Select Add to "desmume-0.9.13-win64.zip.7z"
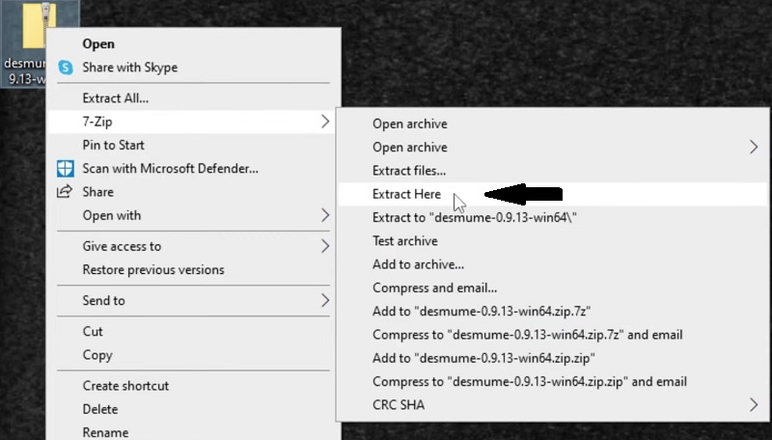The height and width of the screenshot is (440, 772). tap(481, 312)
